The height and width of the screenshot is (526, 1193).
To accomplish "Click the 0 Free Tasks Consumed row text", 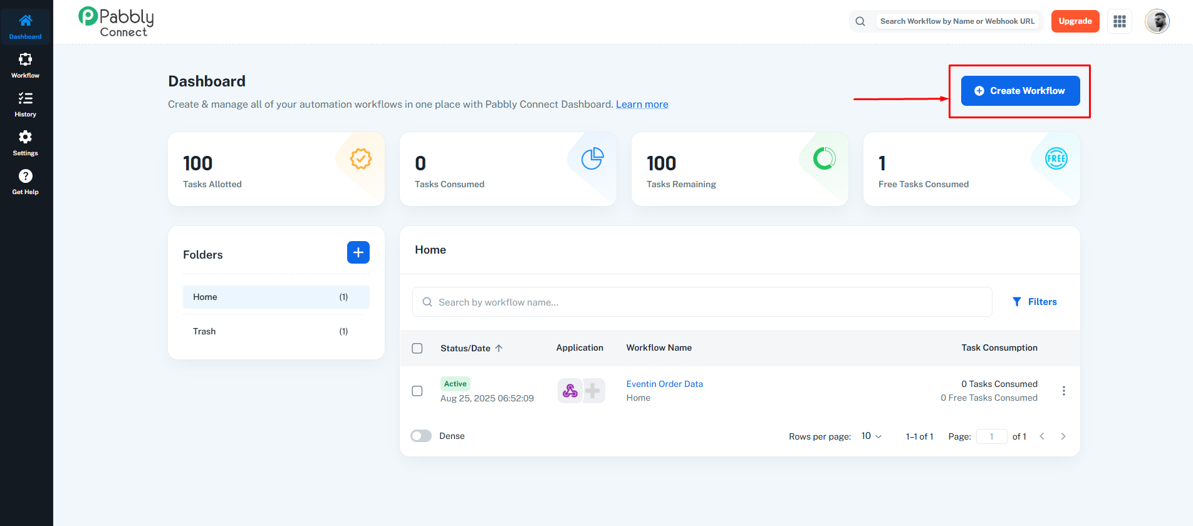I will click(x=989, y=398).
